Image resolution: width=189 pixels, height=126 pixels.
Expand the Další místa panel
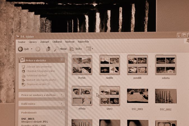pos(62,103)
